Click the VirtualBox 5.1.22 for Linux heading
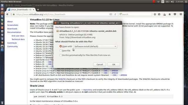The width and height of the screenshot is (188, 105). point(45,20)
